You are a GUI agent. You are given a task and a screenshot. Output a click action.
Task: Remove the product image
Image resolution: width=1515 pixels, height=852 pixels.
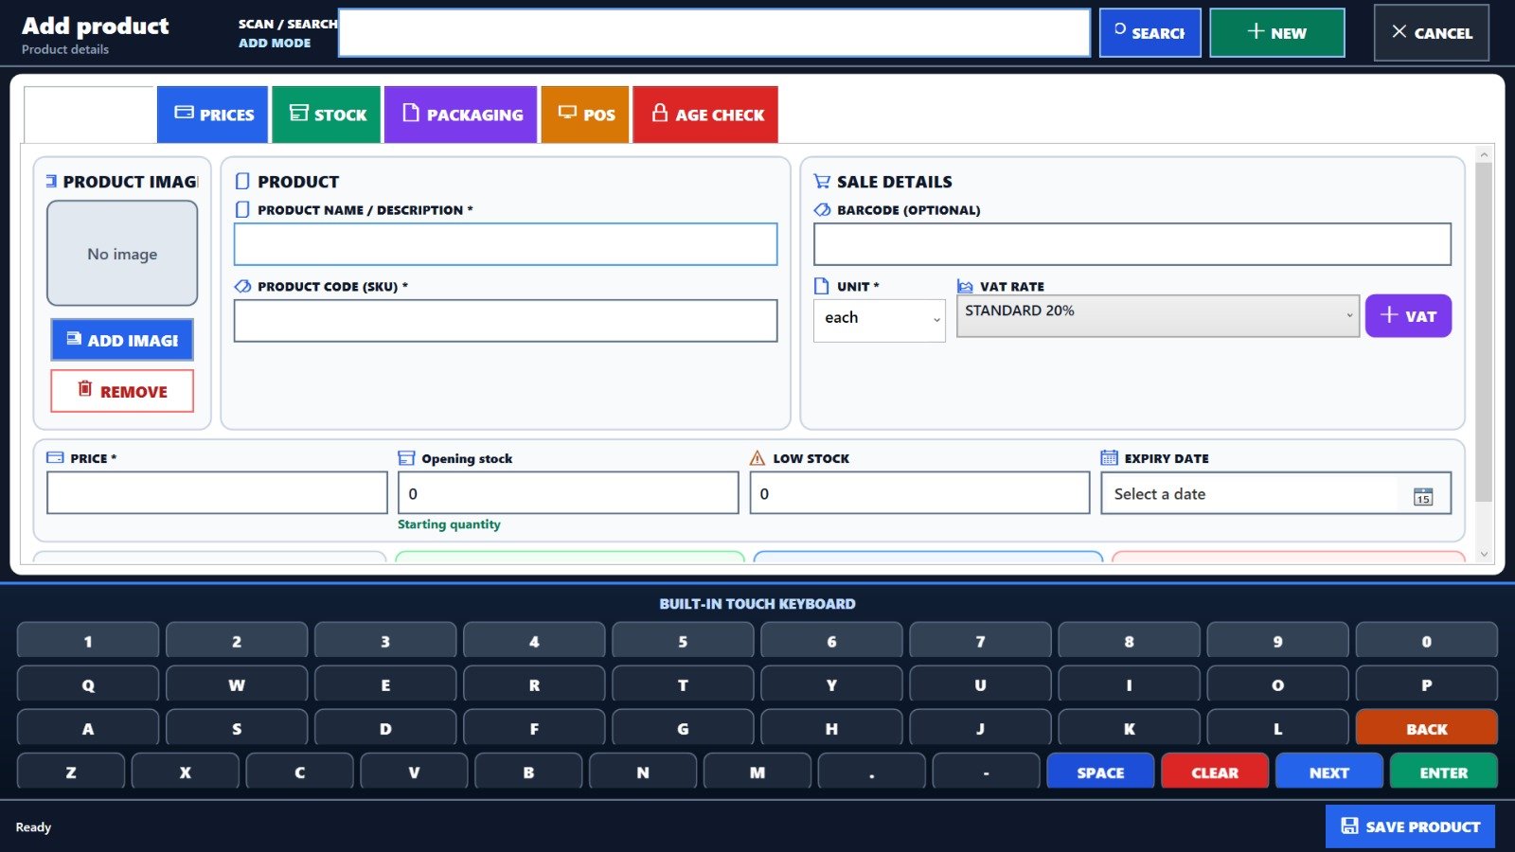122,391
